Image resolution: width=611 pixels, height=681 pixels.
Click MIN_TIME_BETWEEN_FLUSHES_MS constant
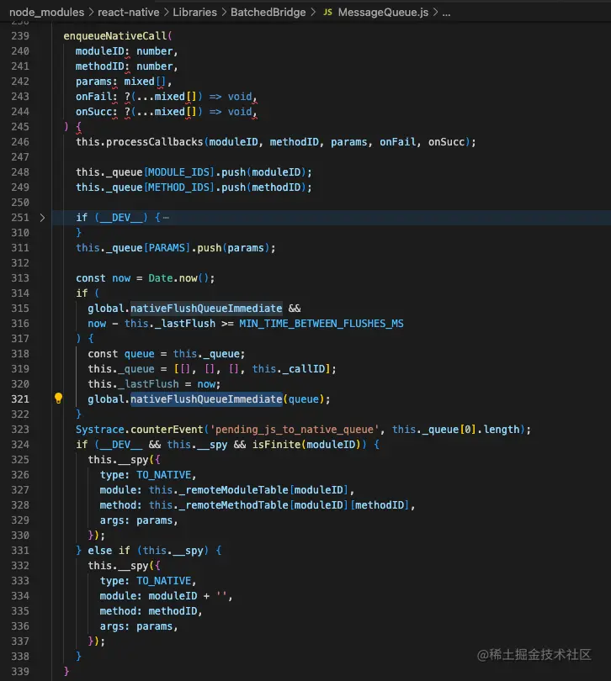click(x=321, y=324)
